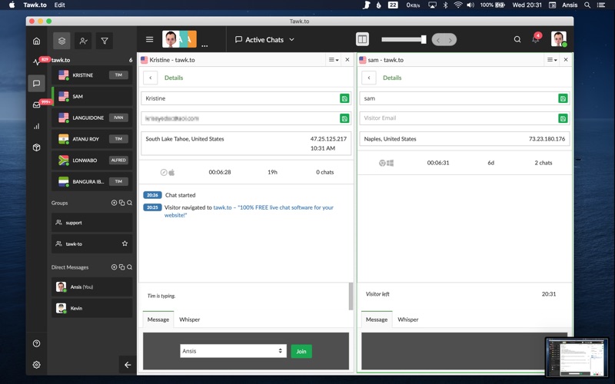Save sam's visitor email field

pyautogui.click(x=563, y=118)
